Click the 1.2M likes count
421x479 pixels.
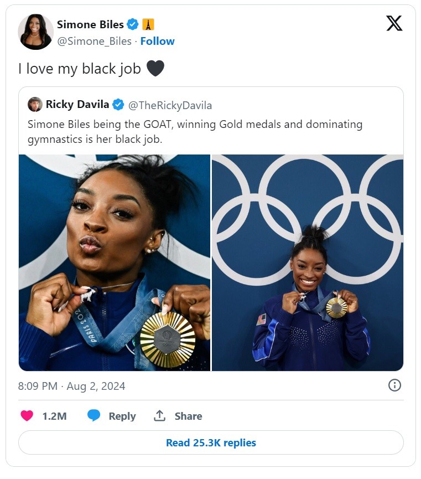pyautogui.click(x=54, y=416)
